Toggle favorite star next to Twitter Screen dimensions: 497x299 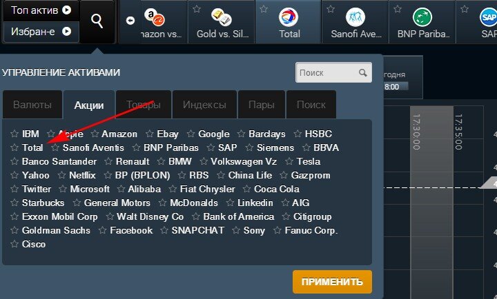(x=14, y=189)
